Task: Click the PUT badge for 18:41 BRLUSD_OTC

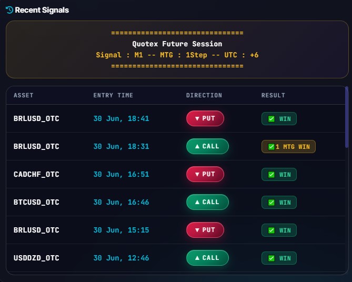Action: point(205,118)
